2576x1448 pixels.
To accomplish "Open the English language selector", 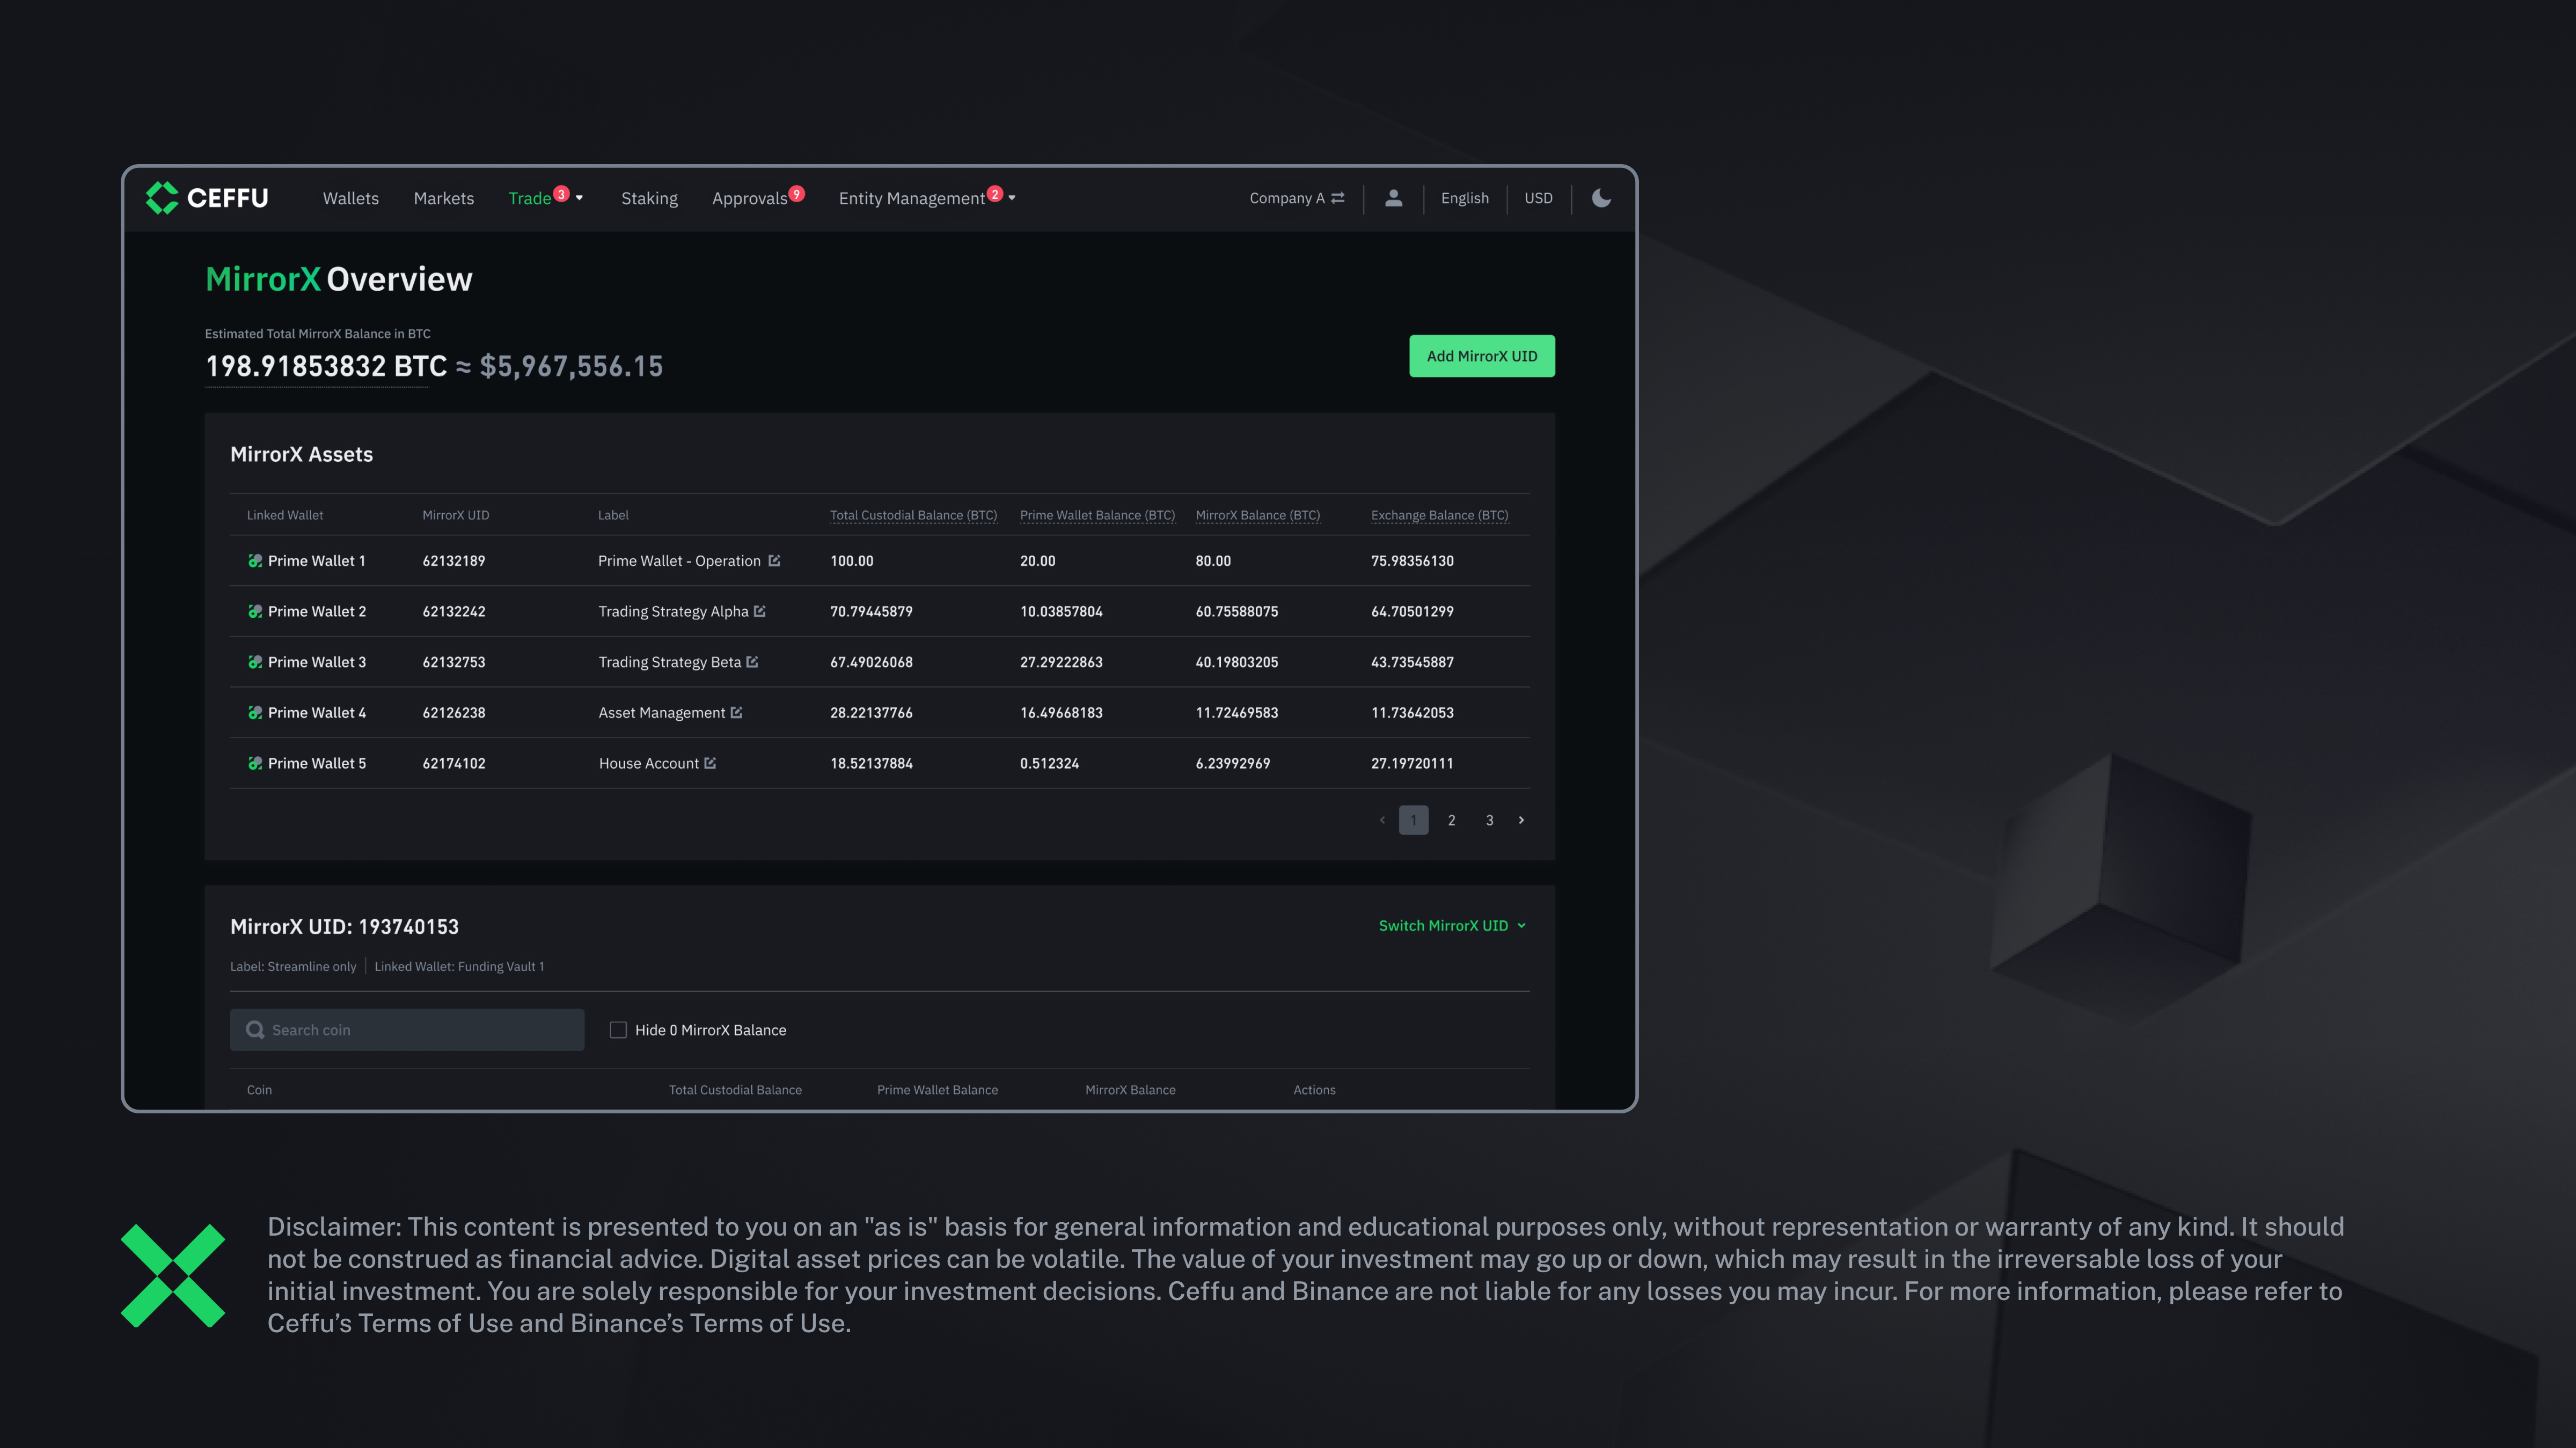I will coord(1464,198).
